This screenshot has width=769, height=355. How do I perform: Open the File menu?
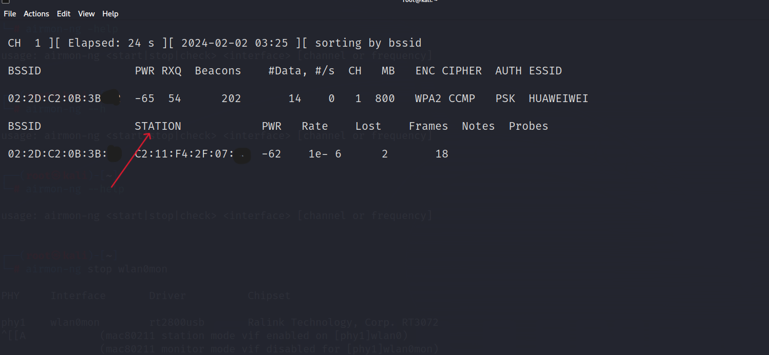point(10,14)
